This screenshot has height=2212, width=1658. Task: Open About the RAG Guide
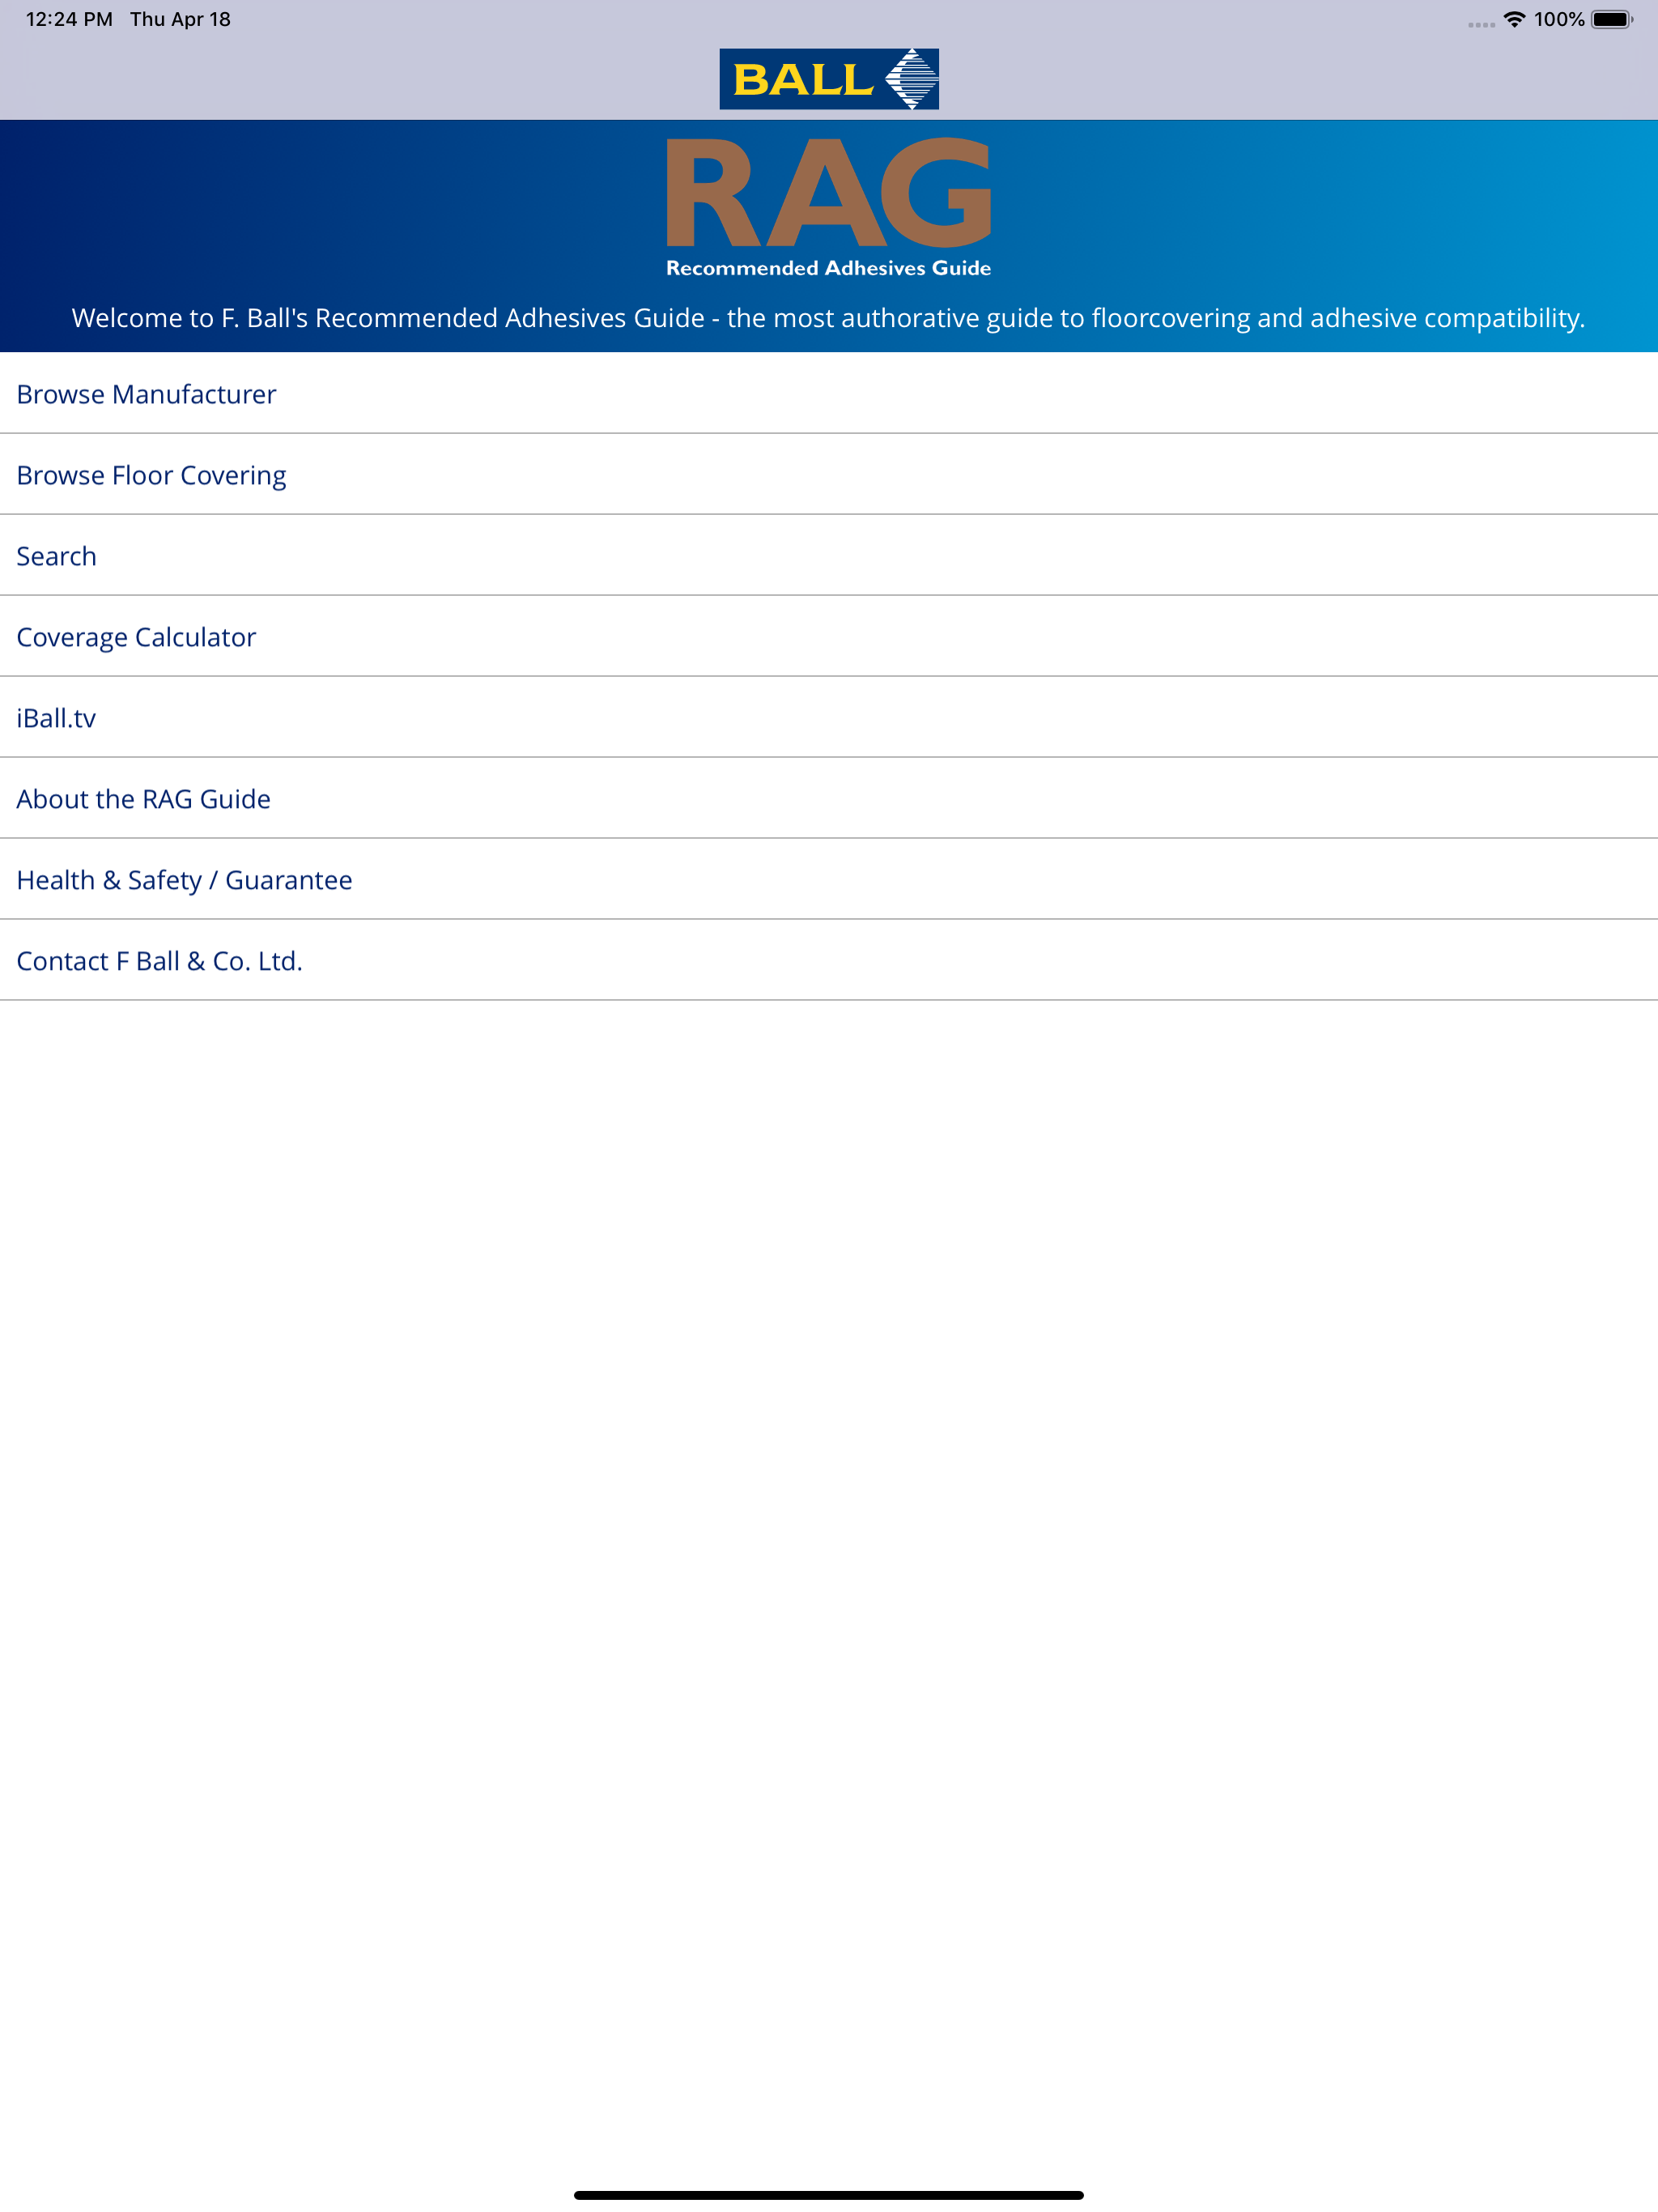(829, 798)
